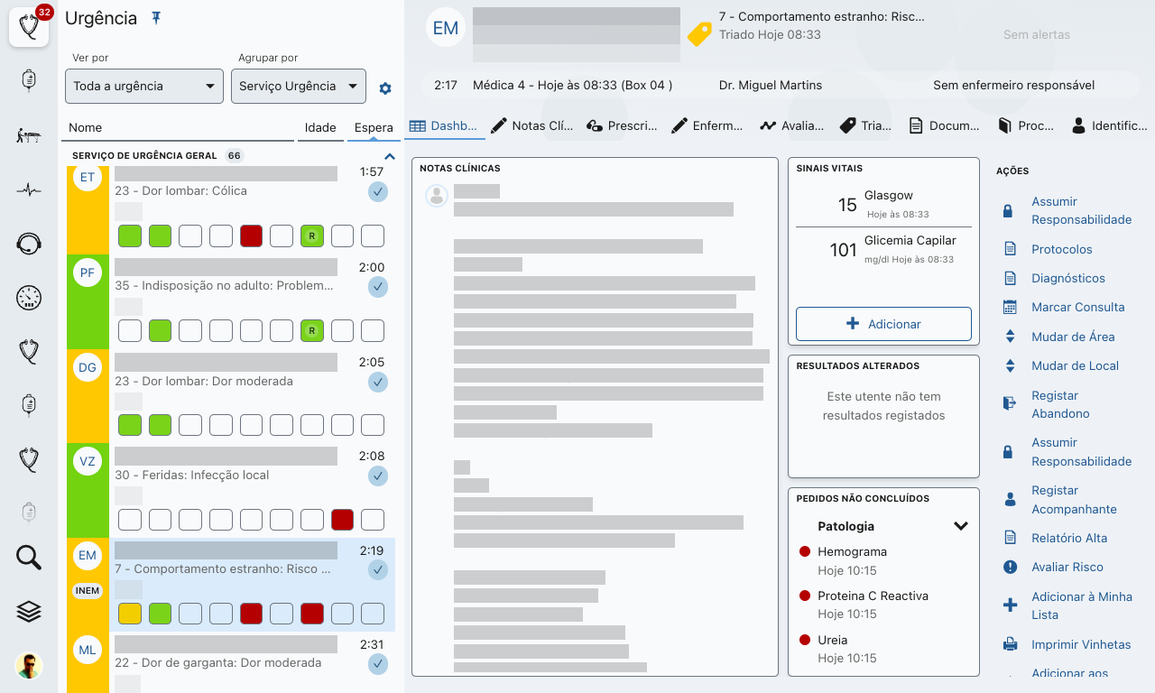The height and width of the screenshot is (693, 1155).
Task: Click the red status square for patient VZ
Action: coord(342,520)
